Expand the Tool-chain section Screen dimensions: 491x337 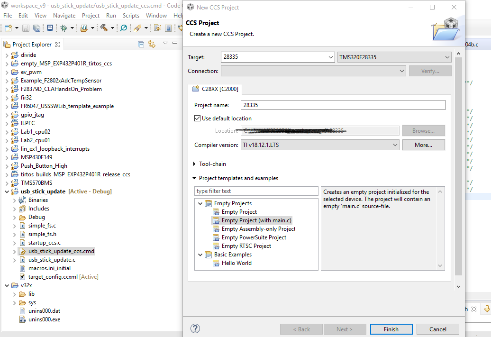click(194, 164)
